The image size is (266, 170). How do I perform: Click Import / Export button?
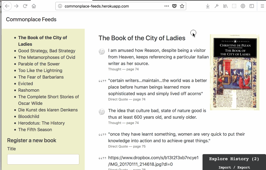point(234,168)
